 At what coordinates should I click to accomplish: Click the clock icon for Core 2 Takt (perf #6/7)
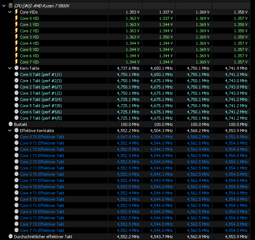[x=16, y=87]
